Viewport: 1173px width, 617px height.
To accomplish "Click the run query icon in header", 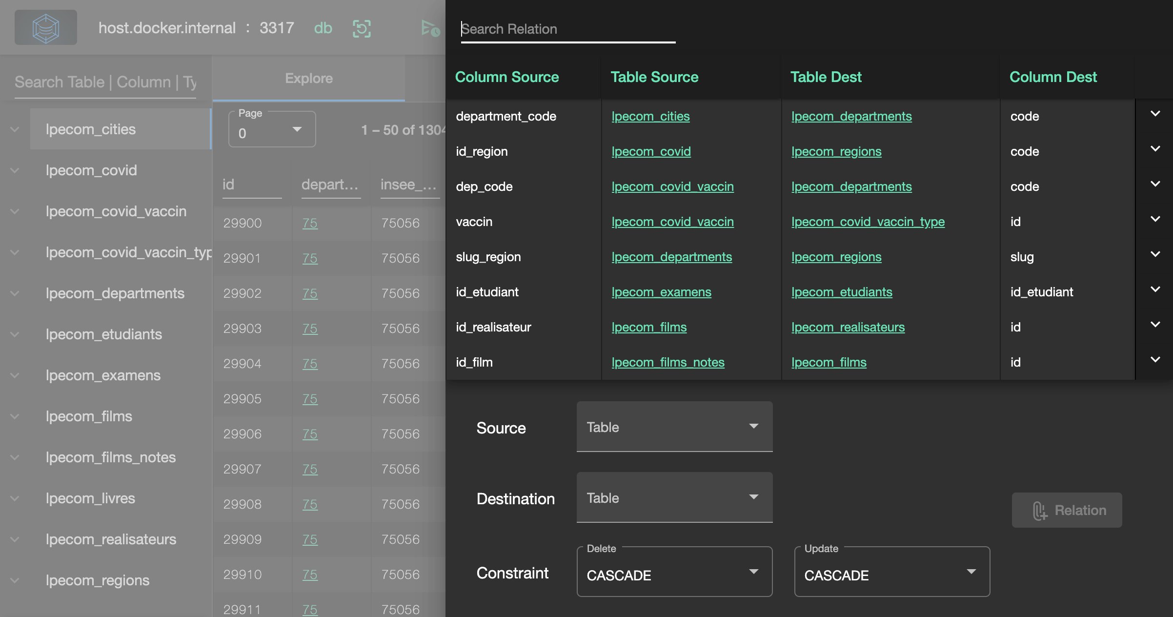I will point(430,28).
